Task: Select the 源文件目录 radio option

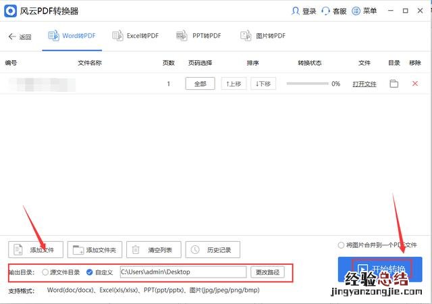Action: [x=45, y=272]
